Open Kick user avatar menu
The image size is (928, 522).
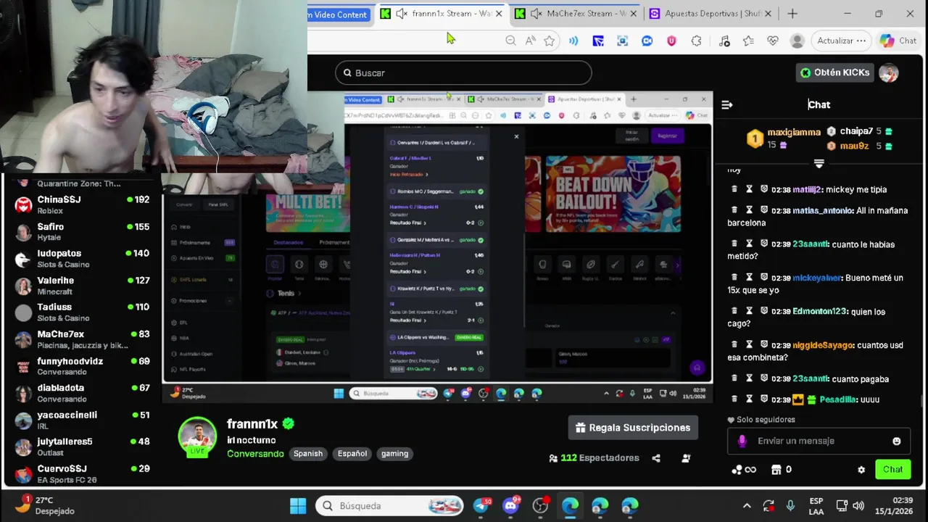pos(888,72)
